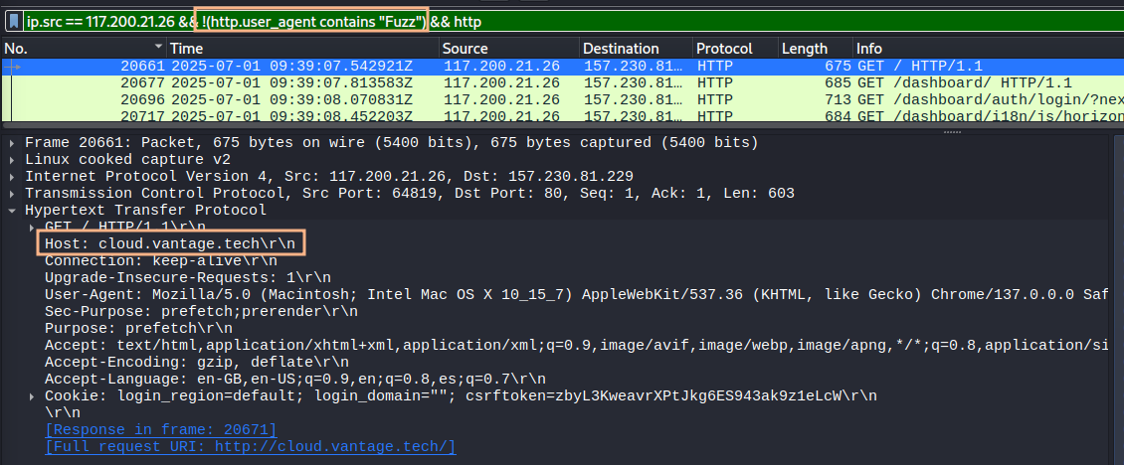Sort packets by the Protocol column header

[x=735, y=49]
